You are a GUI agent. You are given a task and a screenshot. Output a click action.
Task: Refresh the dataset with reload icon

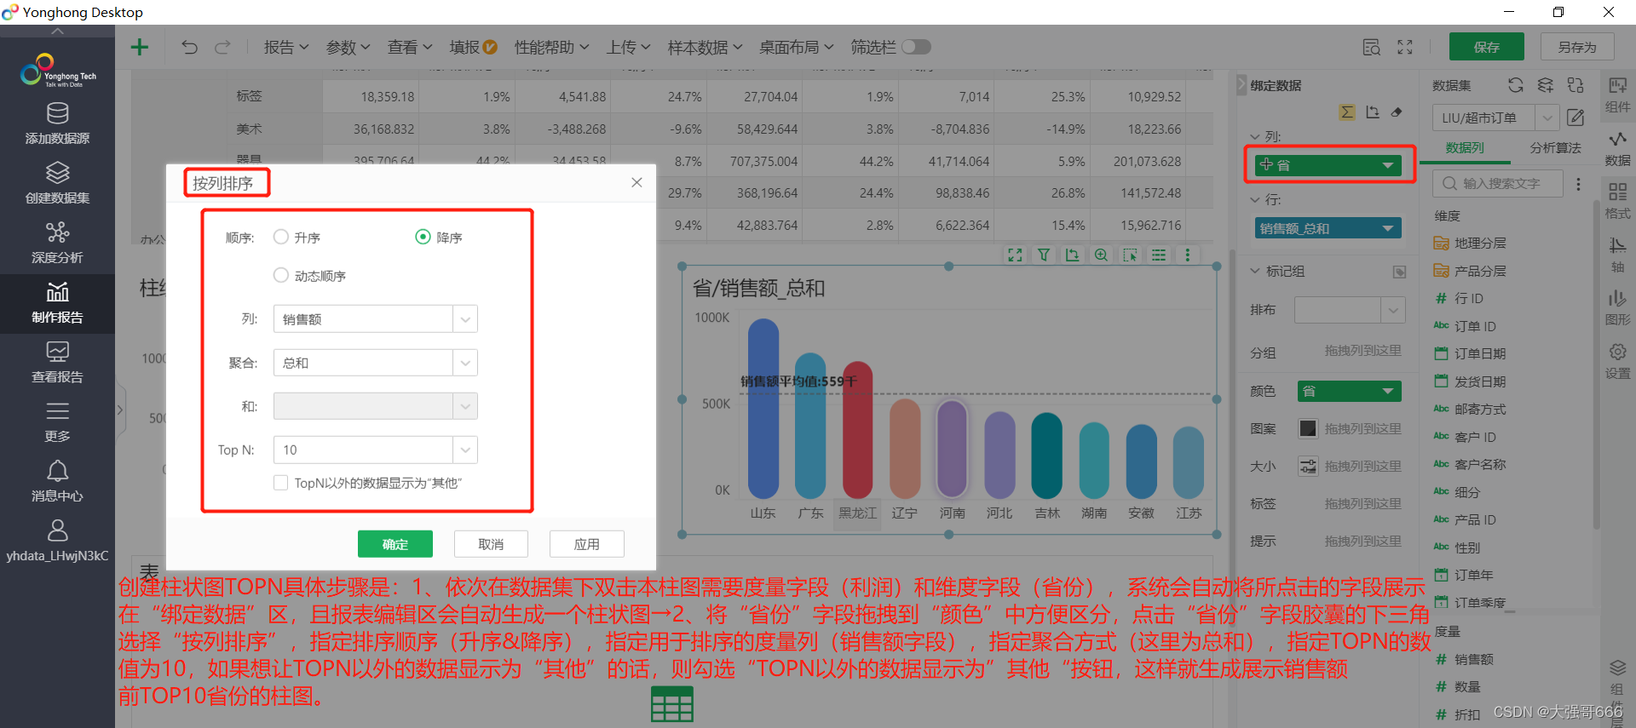click(x=1515, y=85)
